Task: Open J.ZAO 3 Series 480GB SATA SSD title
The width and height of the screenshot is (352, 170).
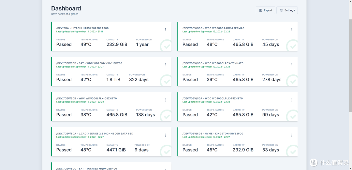Action: point(95,134)
